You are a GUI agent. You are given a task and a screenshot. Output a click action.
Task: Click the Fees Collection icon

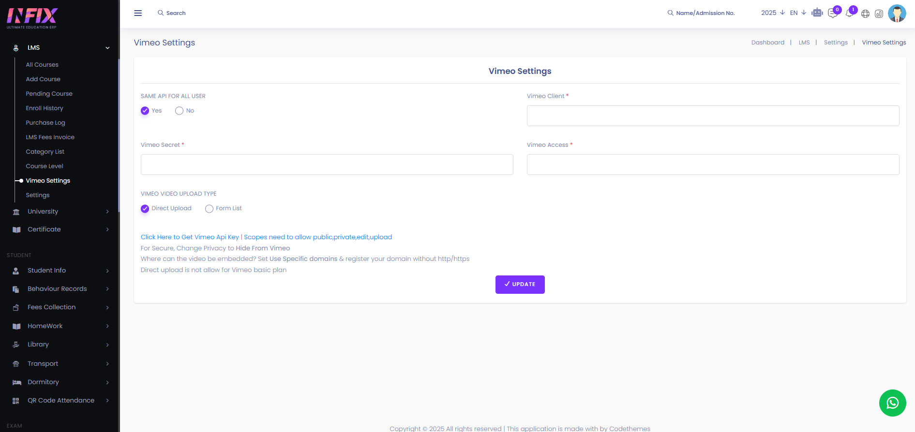pos(16,307)
